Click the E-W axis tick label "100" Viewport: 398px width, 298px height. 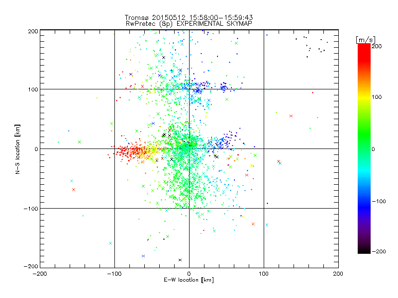264,274
